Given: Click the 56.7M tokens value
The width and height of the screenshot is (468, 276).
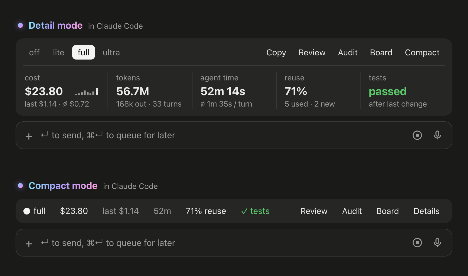Looking at the screenshot, I should coord(133,92).
